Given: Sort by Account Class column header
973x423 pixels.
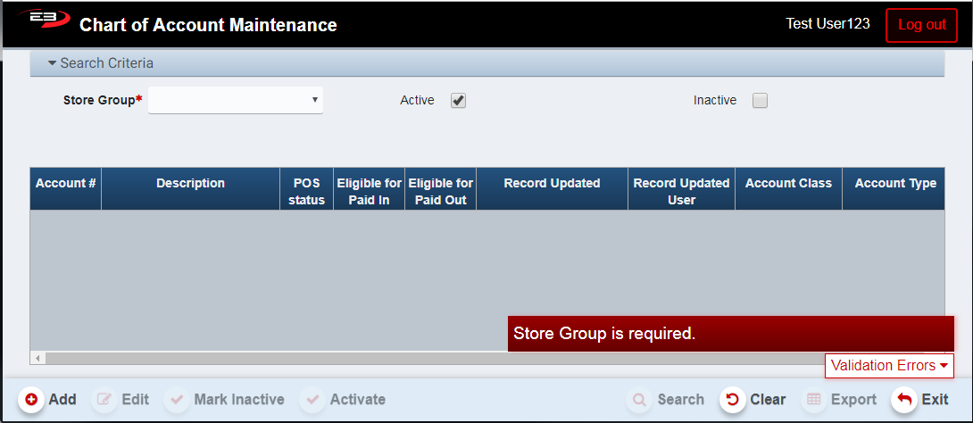Looking at the screenshot, I should (x=788, y=184).
